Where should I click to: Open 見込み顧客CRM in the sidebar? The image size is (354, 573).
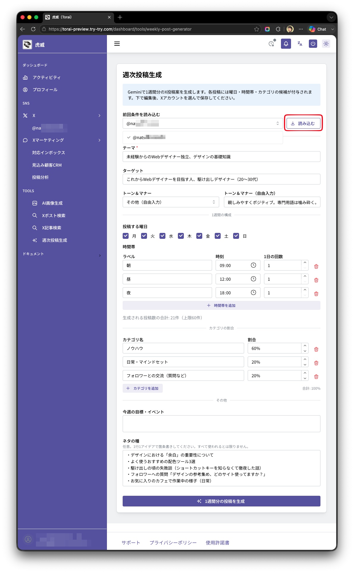pyautogui.click(x=47, y=165)
